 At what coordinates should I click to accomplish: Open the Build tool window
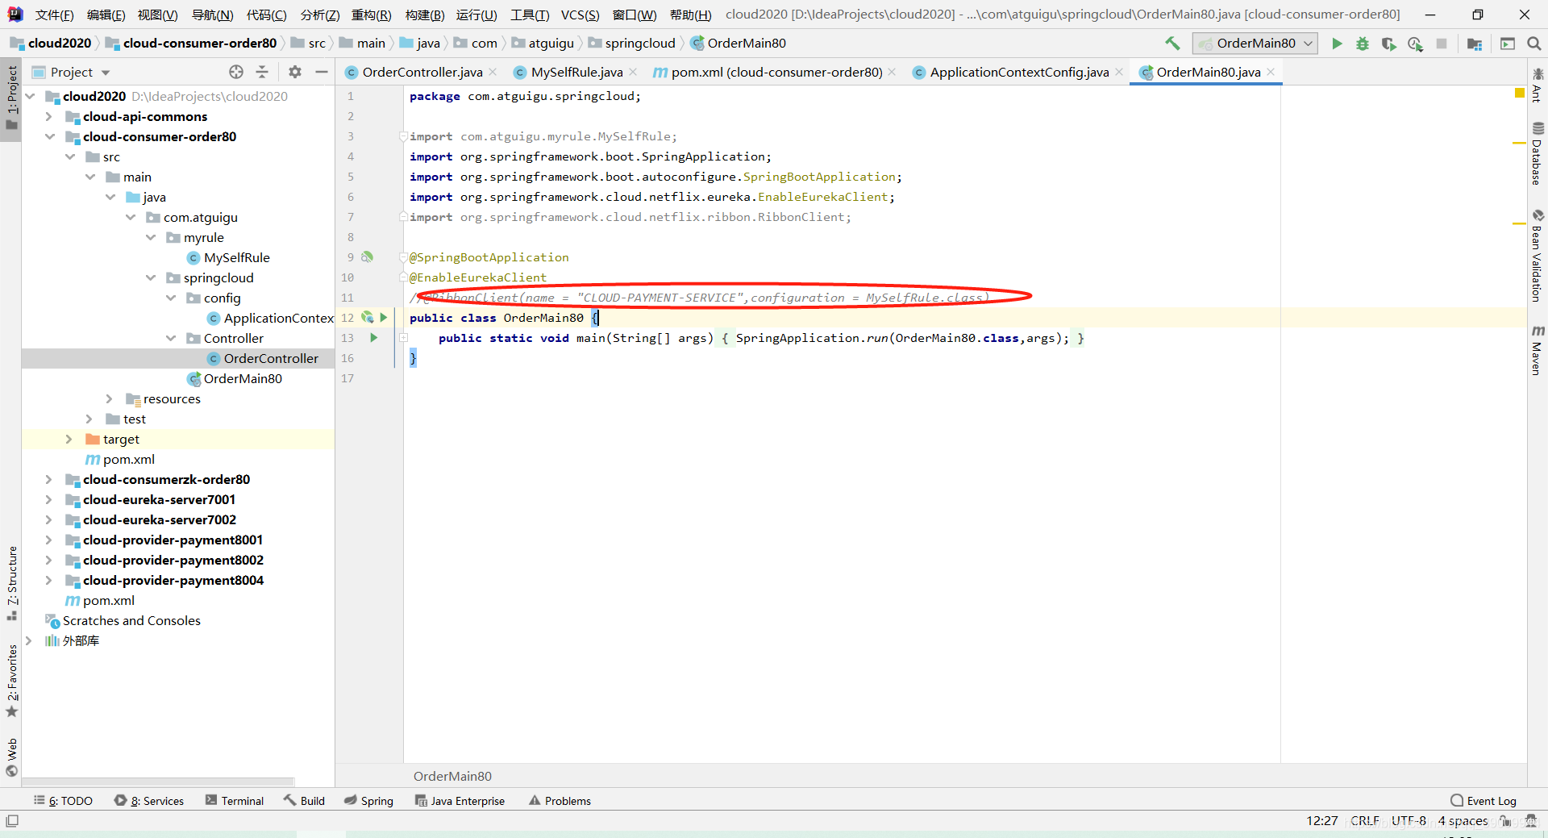[304, 801]
